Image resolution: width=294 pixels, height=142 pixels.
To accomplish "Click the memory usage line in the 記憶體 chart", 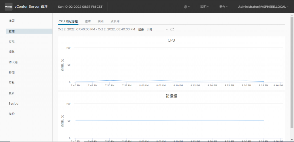I will pyautogui.click(x=169, y=120).
